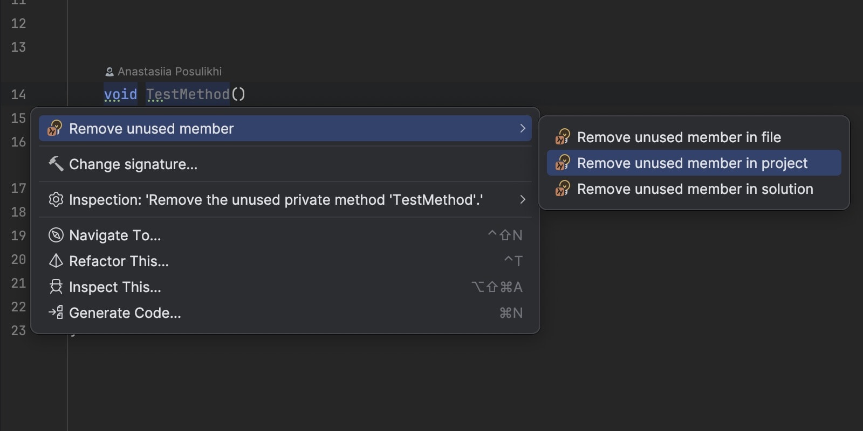Image resolution: width=863 pixels, height=431 pixels.
Task: Click the lightbulb icon beside Remove unused member
Action: point(55,128)
